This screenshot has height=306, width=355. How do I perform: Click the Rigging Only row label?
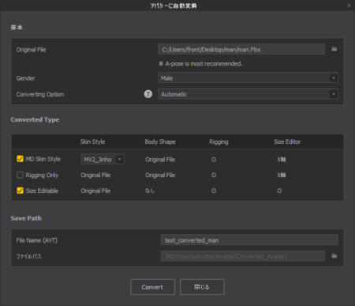pyautogui.click(x=42, y=175)
